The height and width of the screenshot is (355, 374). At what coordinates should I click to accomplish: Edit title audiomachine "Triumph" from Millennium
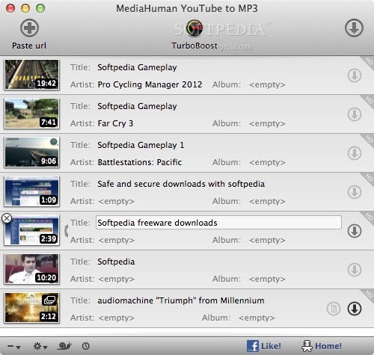pyautogui.click(x=181, y=300)
